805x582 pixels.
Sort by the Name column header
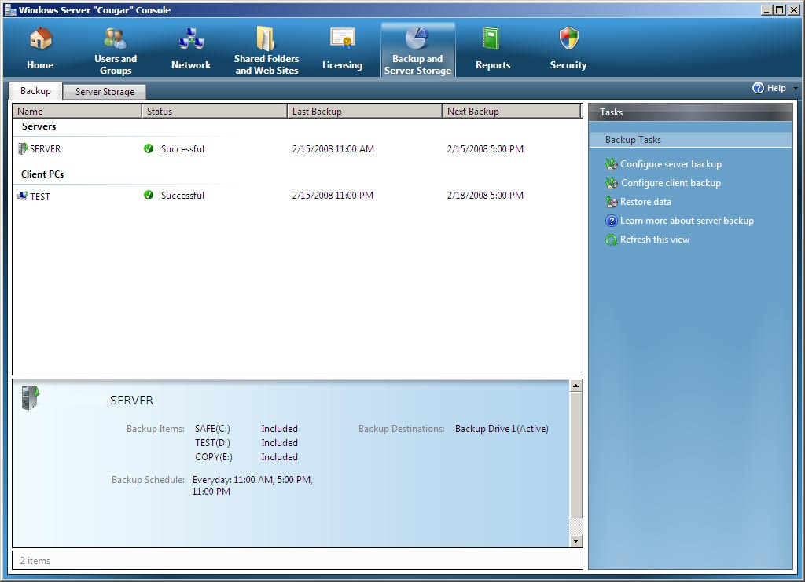pyautogui.click(x=77, y=112)
